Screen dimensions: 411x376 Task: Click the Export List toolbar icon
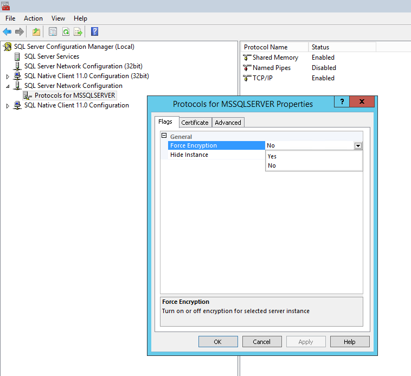pos(78,31)
